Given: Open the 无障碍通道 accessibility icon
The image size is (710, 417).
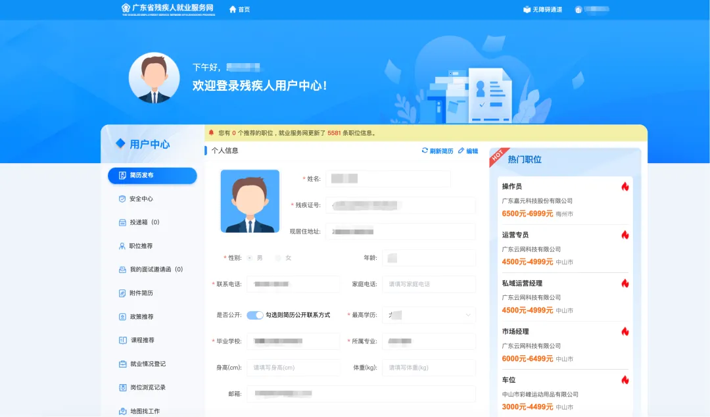Looking at the screenshot, I should [x=527, y=9].
